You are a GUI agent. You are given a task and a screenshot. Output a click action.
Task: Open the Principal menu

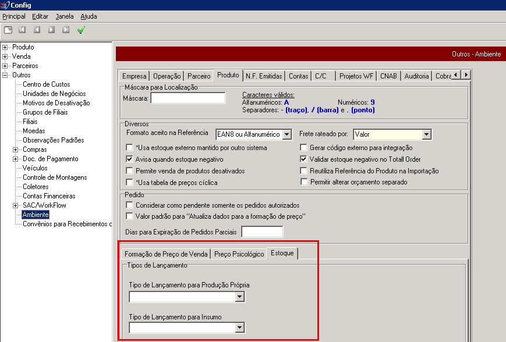point(14,16)
